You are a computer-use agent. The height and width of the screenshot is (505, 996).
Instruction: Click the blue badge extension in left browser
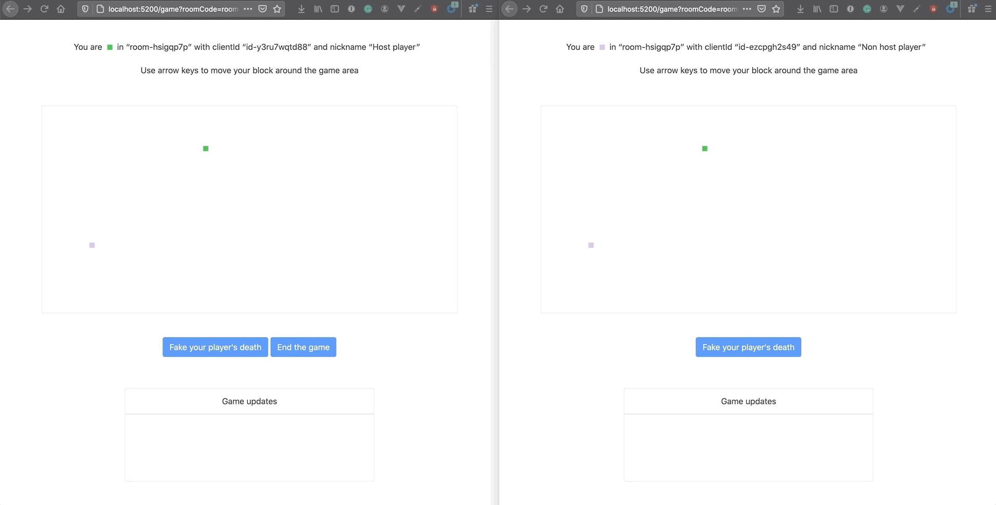452,8
